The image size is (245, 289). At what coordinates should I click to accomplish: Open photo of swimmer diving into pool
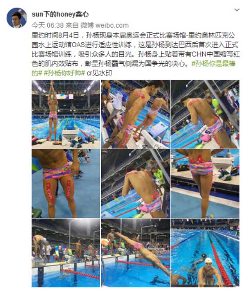(135, 253)
